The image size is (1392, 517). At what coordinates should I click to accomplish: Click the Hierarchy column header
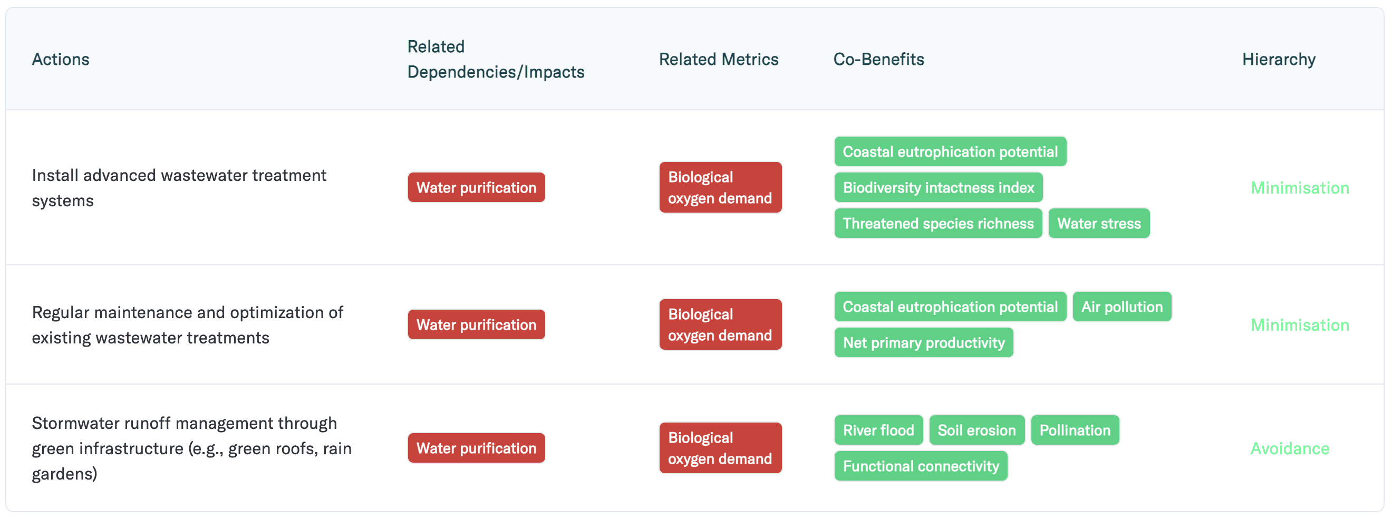click(1279, 59)
